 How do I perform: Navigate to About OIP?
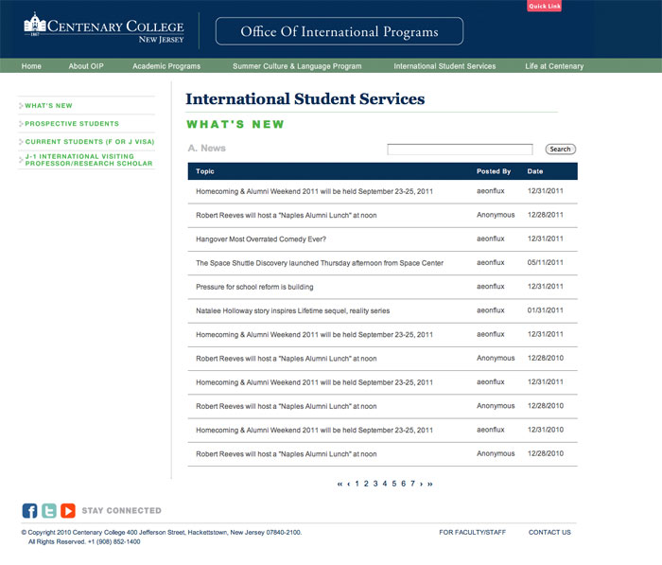(x=86, y=66)
